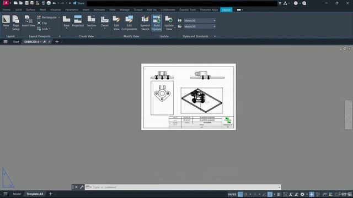Select the isometric view on the sheet
The height and width of the screenshot is (198, 353).
coord(202,101)
